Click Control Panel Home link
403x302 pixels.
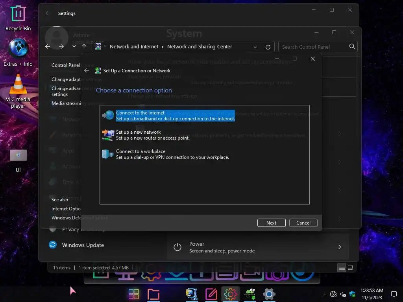66,65
